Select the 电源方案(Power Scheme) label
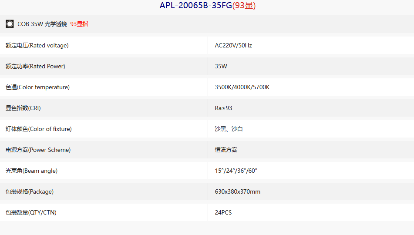 click(38, 150)
